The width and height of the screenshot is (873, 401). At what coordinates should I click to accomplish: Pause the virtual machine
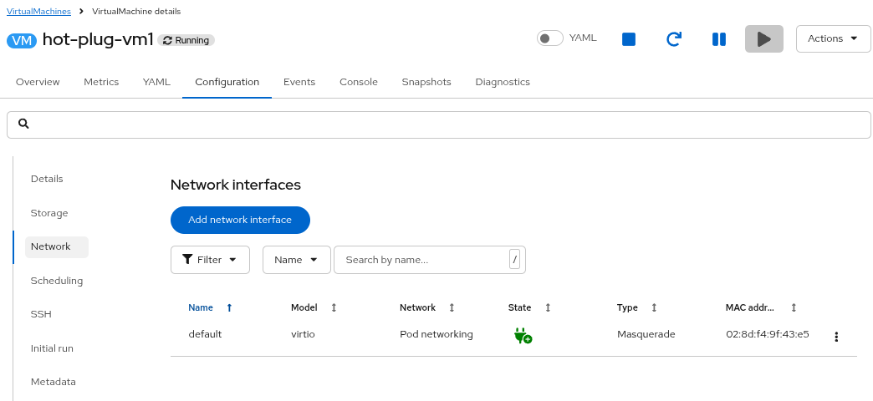718,39
